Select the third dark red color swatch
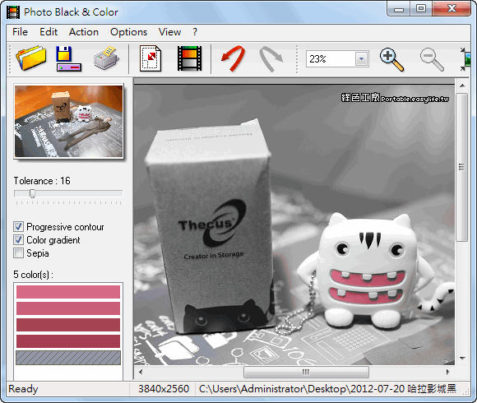The height and width of the screenshot is (403, 477). point(68,325)
